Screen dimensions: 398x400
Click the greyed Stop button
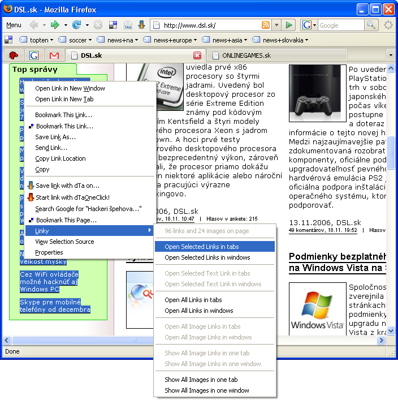pyautogui.click(x=98, y=25)
